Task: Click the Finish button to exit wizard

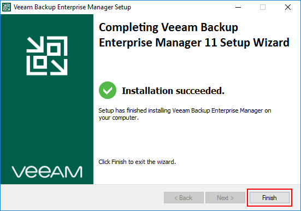Action: pyautogui.click(x=269, y=197)
